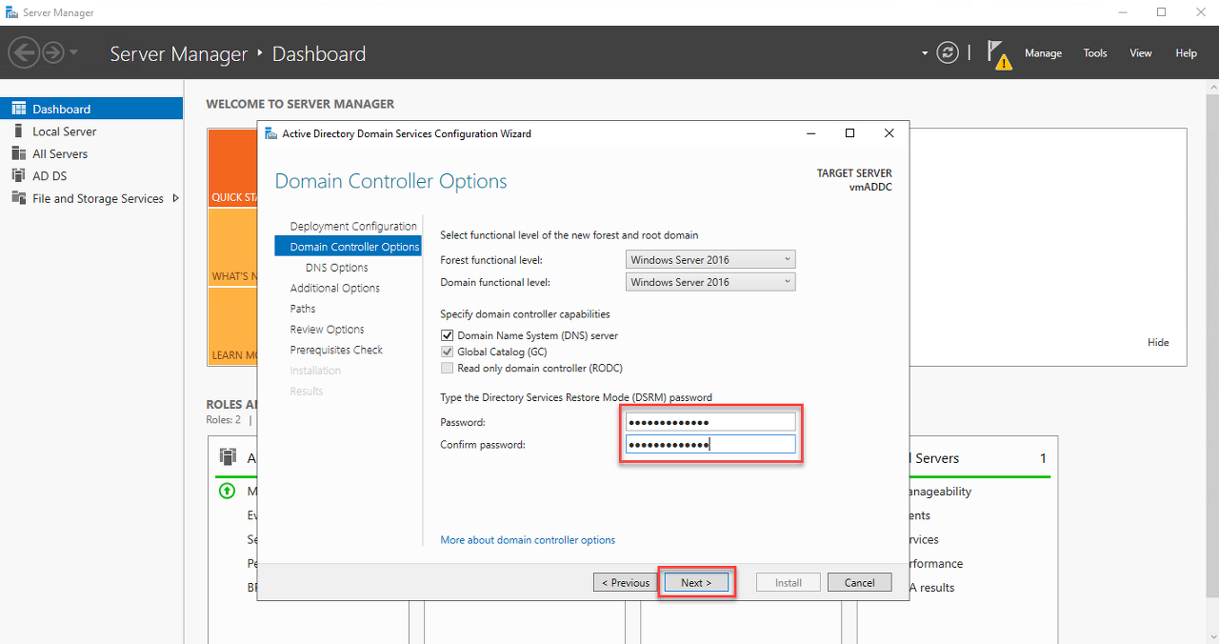Open the Tools menu
1219x644 pixels.
click(x=1095, y=53)
